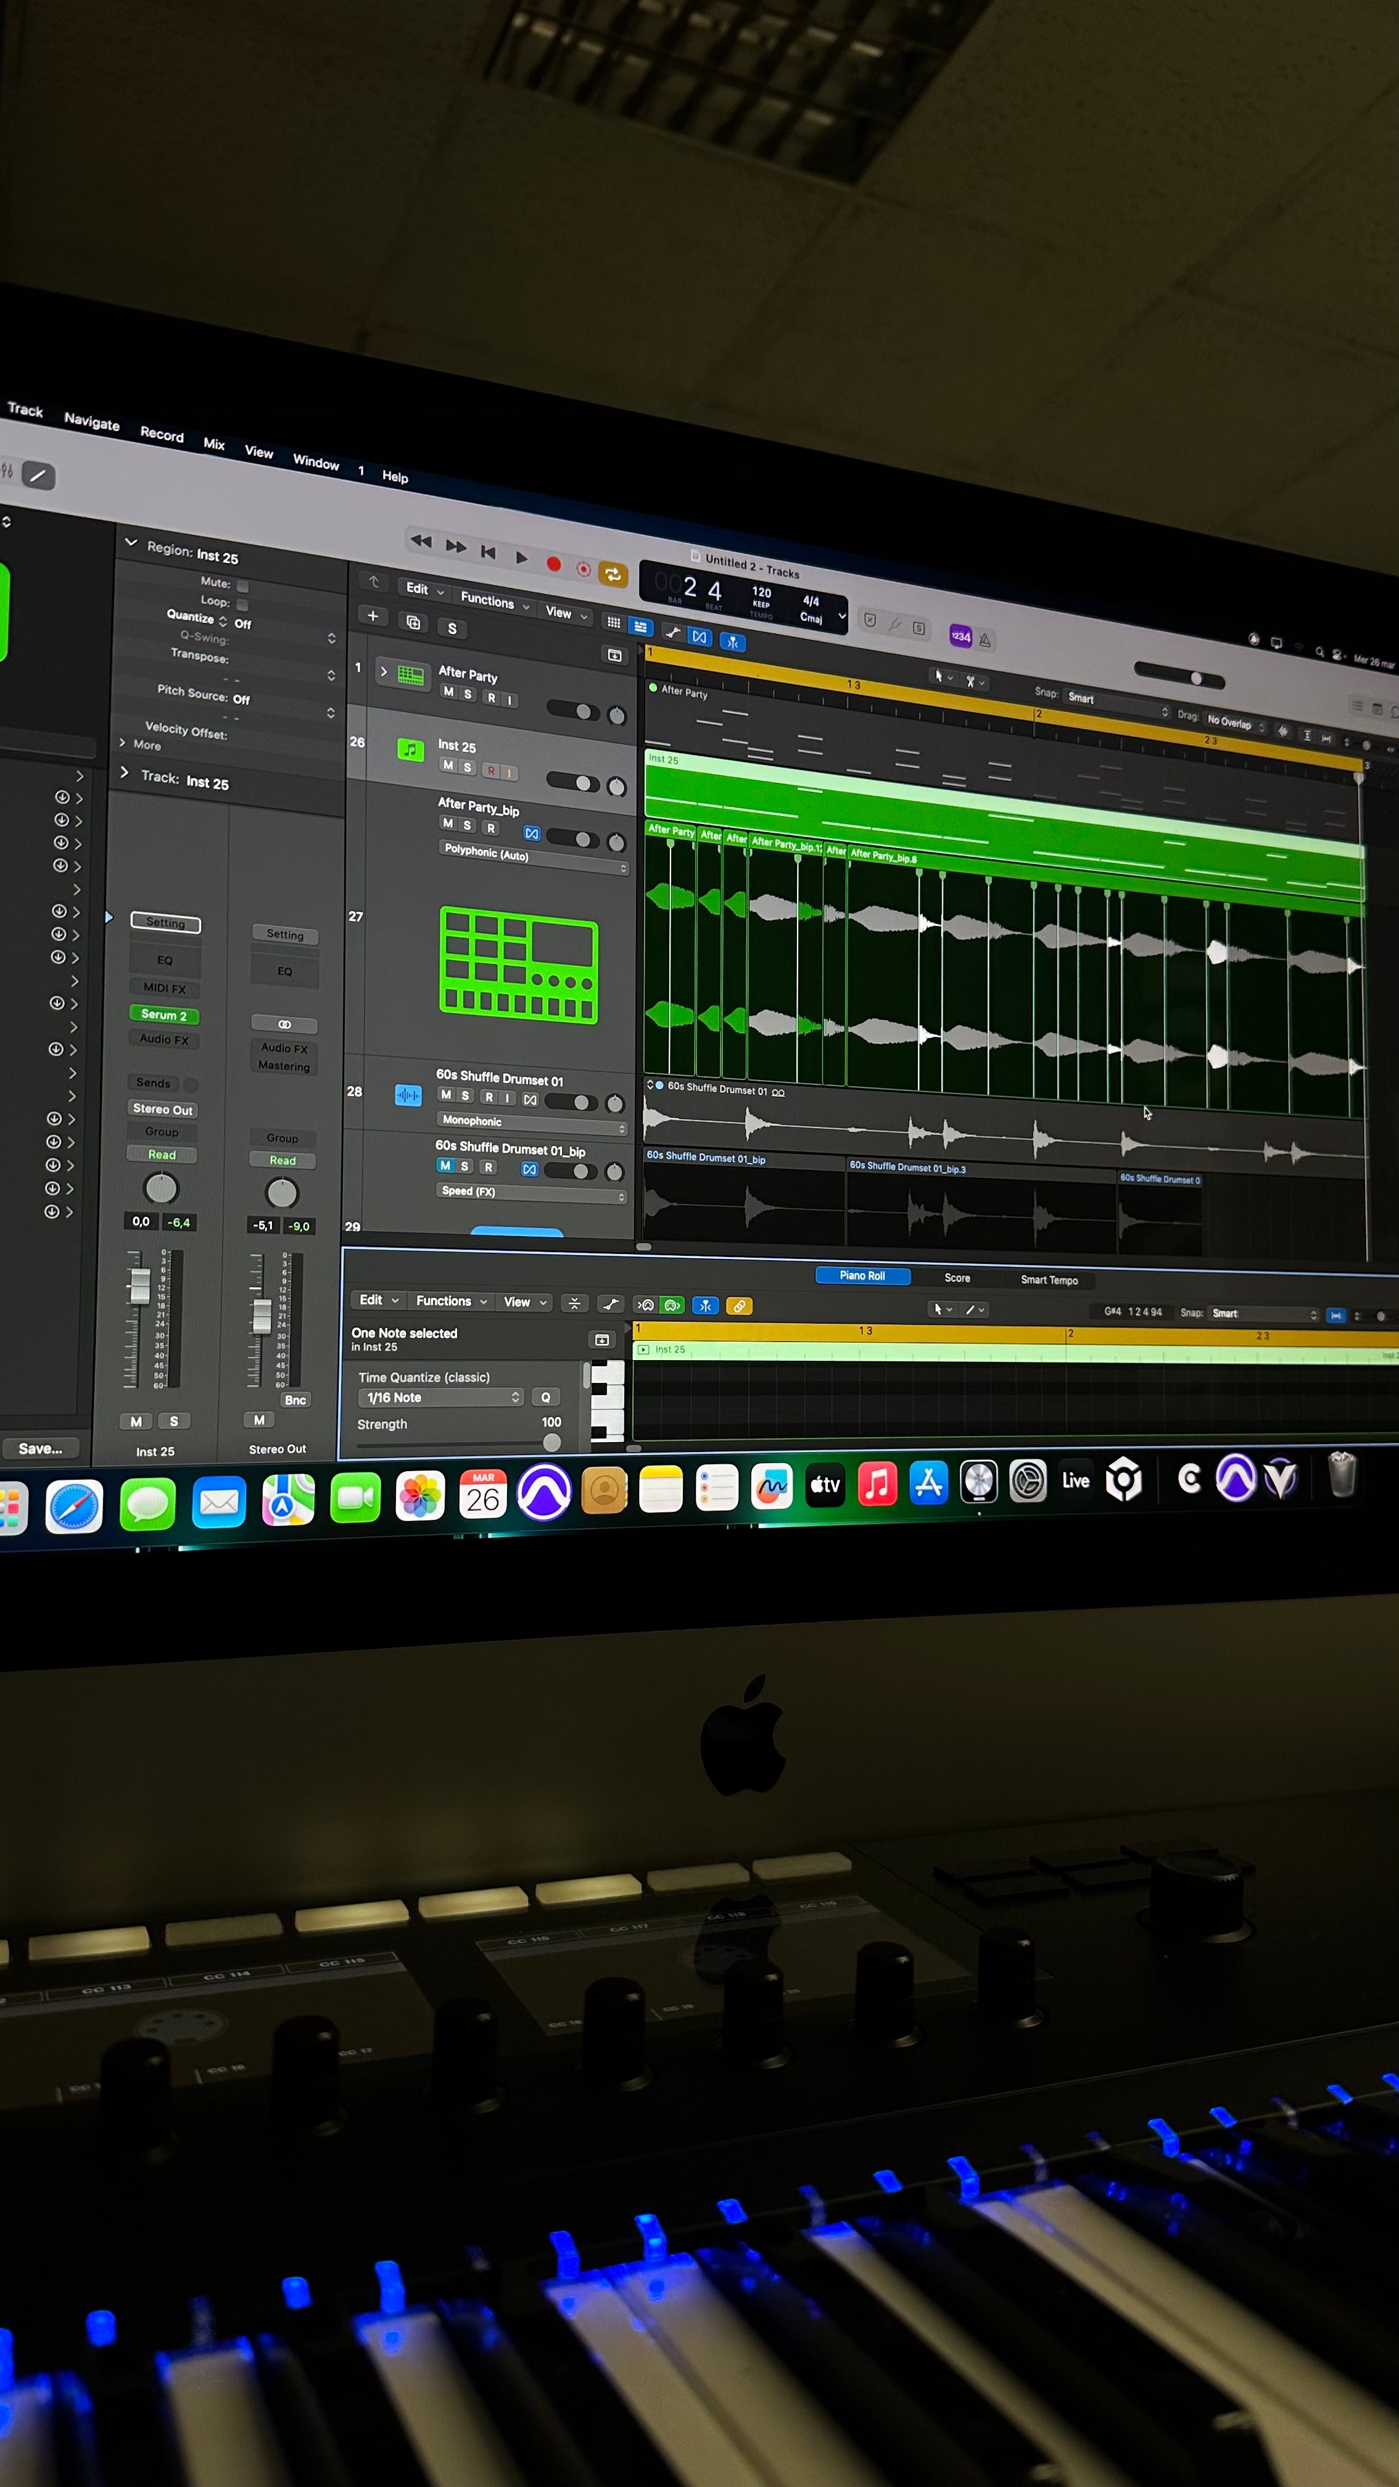Solo the After Party track
Image resolution: width=1399 pixels, height=2487 pixels.
click(x=468, y=694)
